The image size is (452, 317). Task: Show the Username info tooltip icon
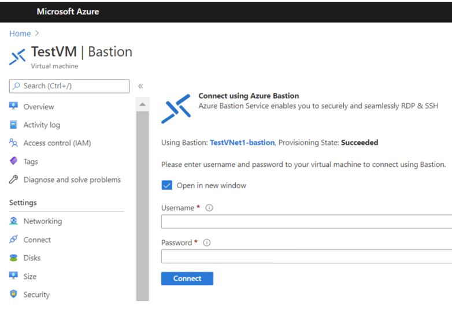[209, 208]
